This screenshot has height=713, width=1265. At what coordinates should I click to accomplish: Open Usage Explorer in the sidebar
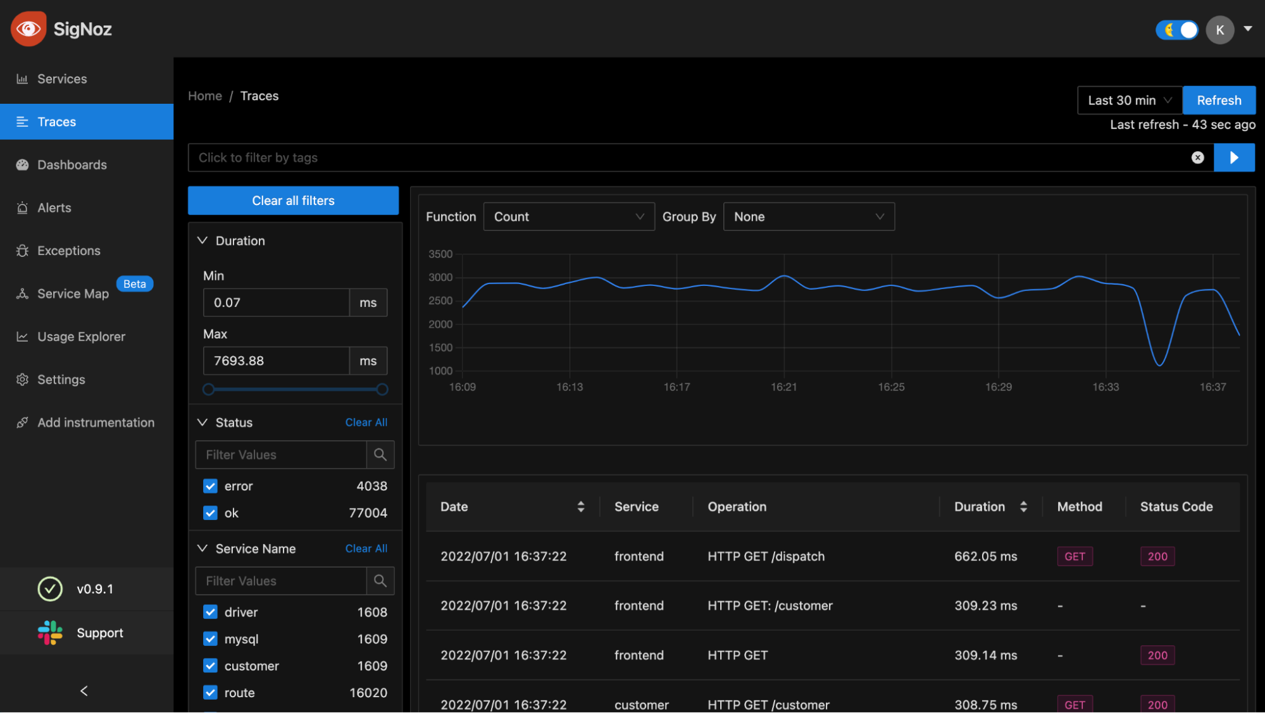tap(87, 337)
